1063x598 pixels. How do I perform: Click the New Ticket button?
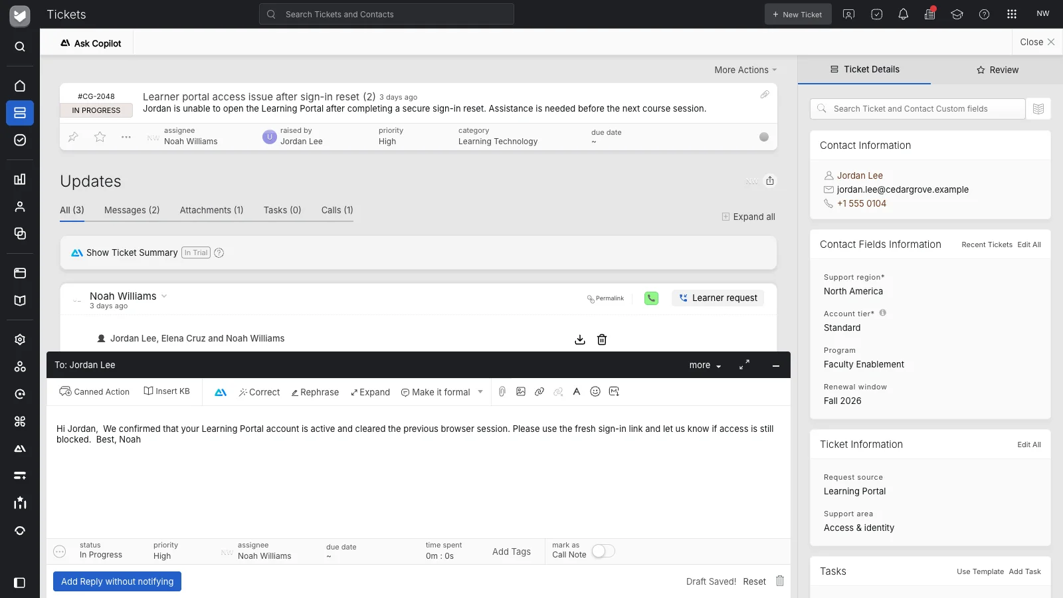pos(798,14)
